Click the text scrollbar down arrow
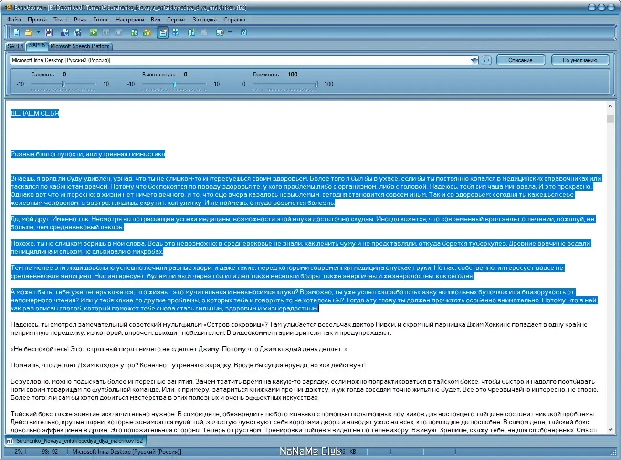Screen dimensions: 621x460 (610, 430)
